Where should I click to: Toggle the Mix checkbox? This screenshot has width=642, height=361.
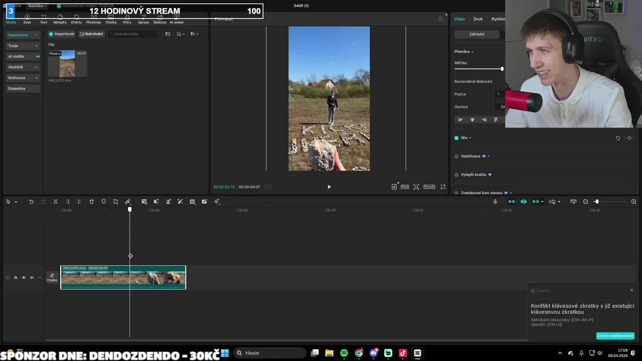point(456,138)
